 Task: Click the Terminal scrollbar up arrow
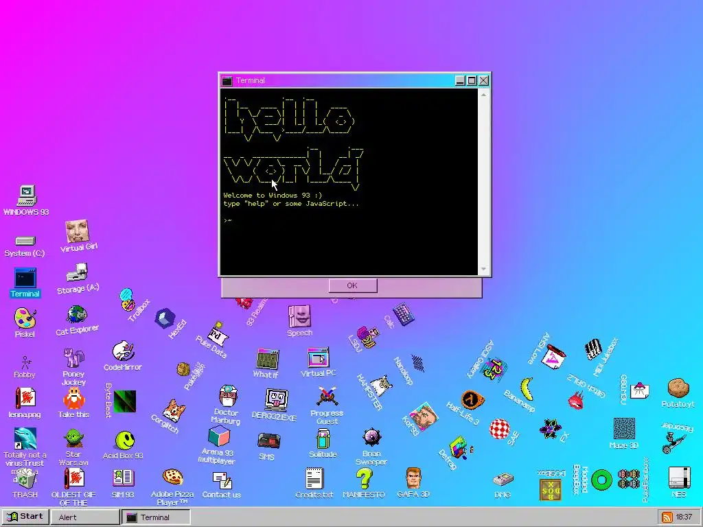point(483,95)
